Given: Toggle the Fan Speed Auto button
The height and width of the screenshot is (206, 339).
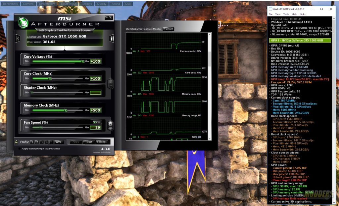Looking at the screenshot, I should point(97,122).
